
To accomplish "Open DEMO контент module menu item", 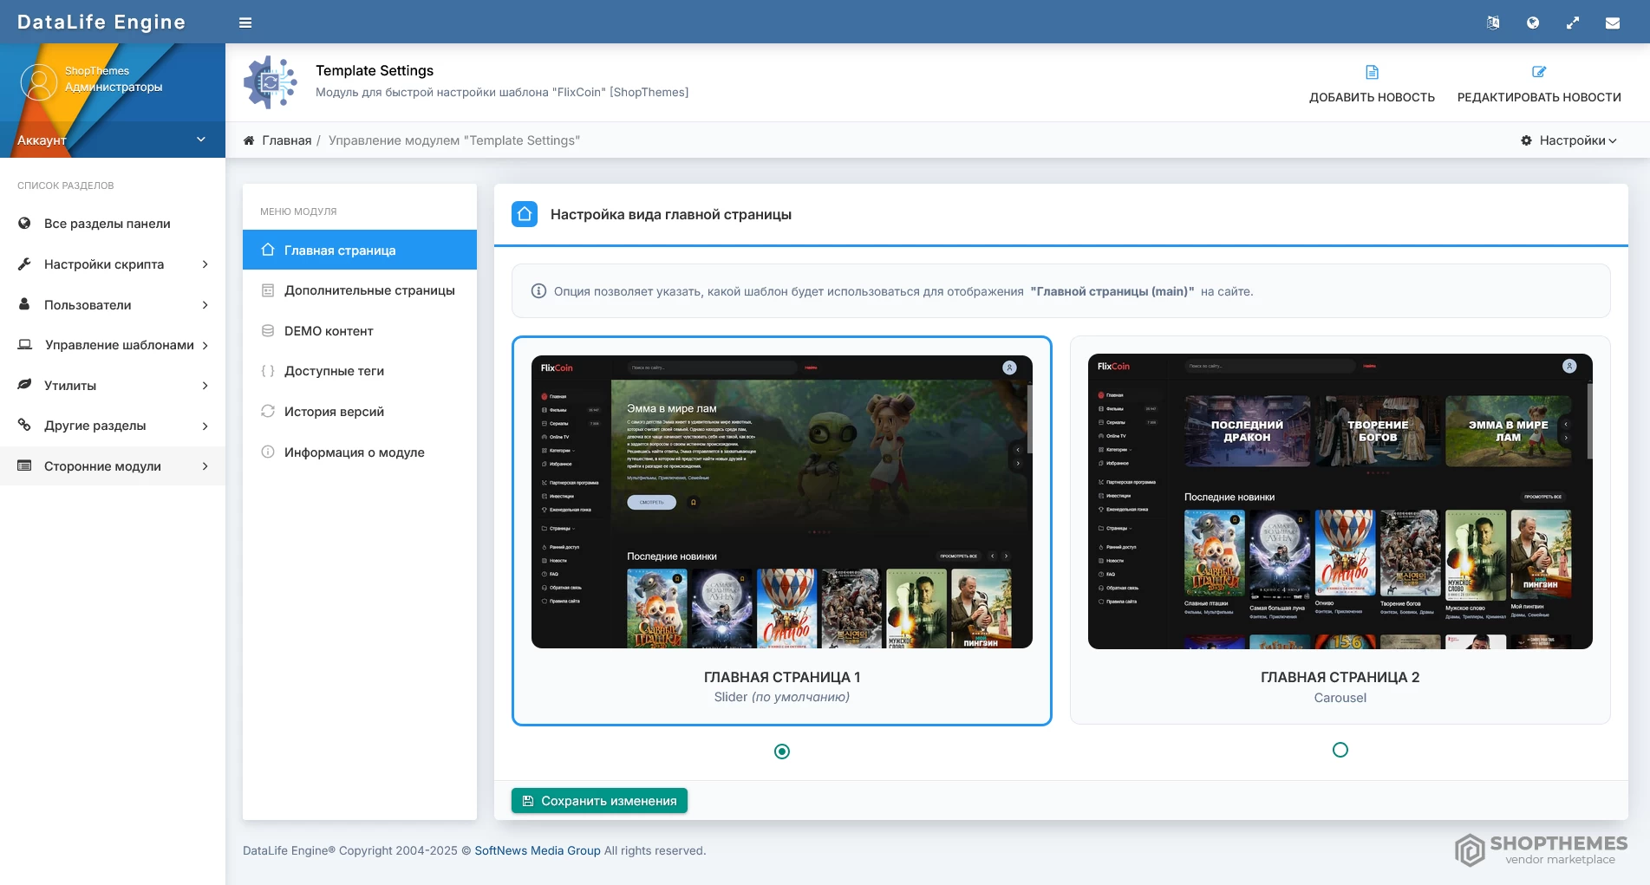I will click(329, 331).
